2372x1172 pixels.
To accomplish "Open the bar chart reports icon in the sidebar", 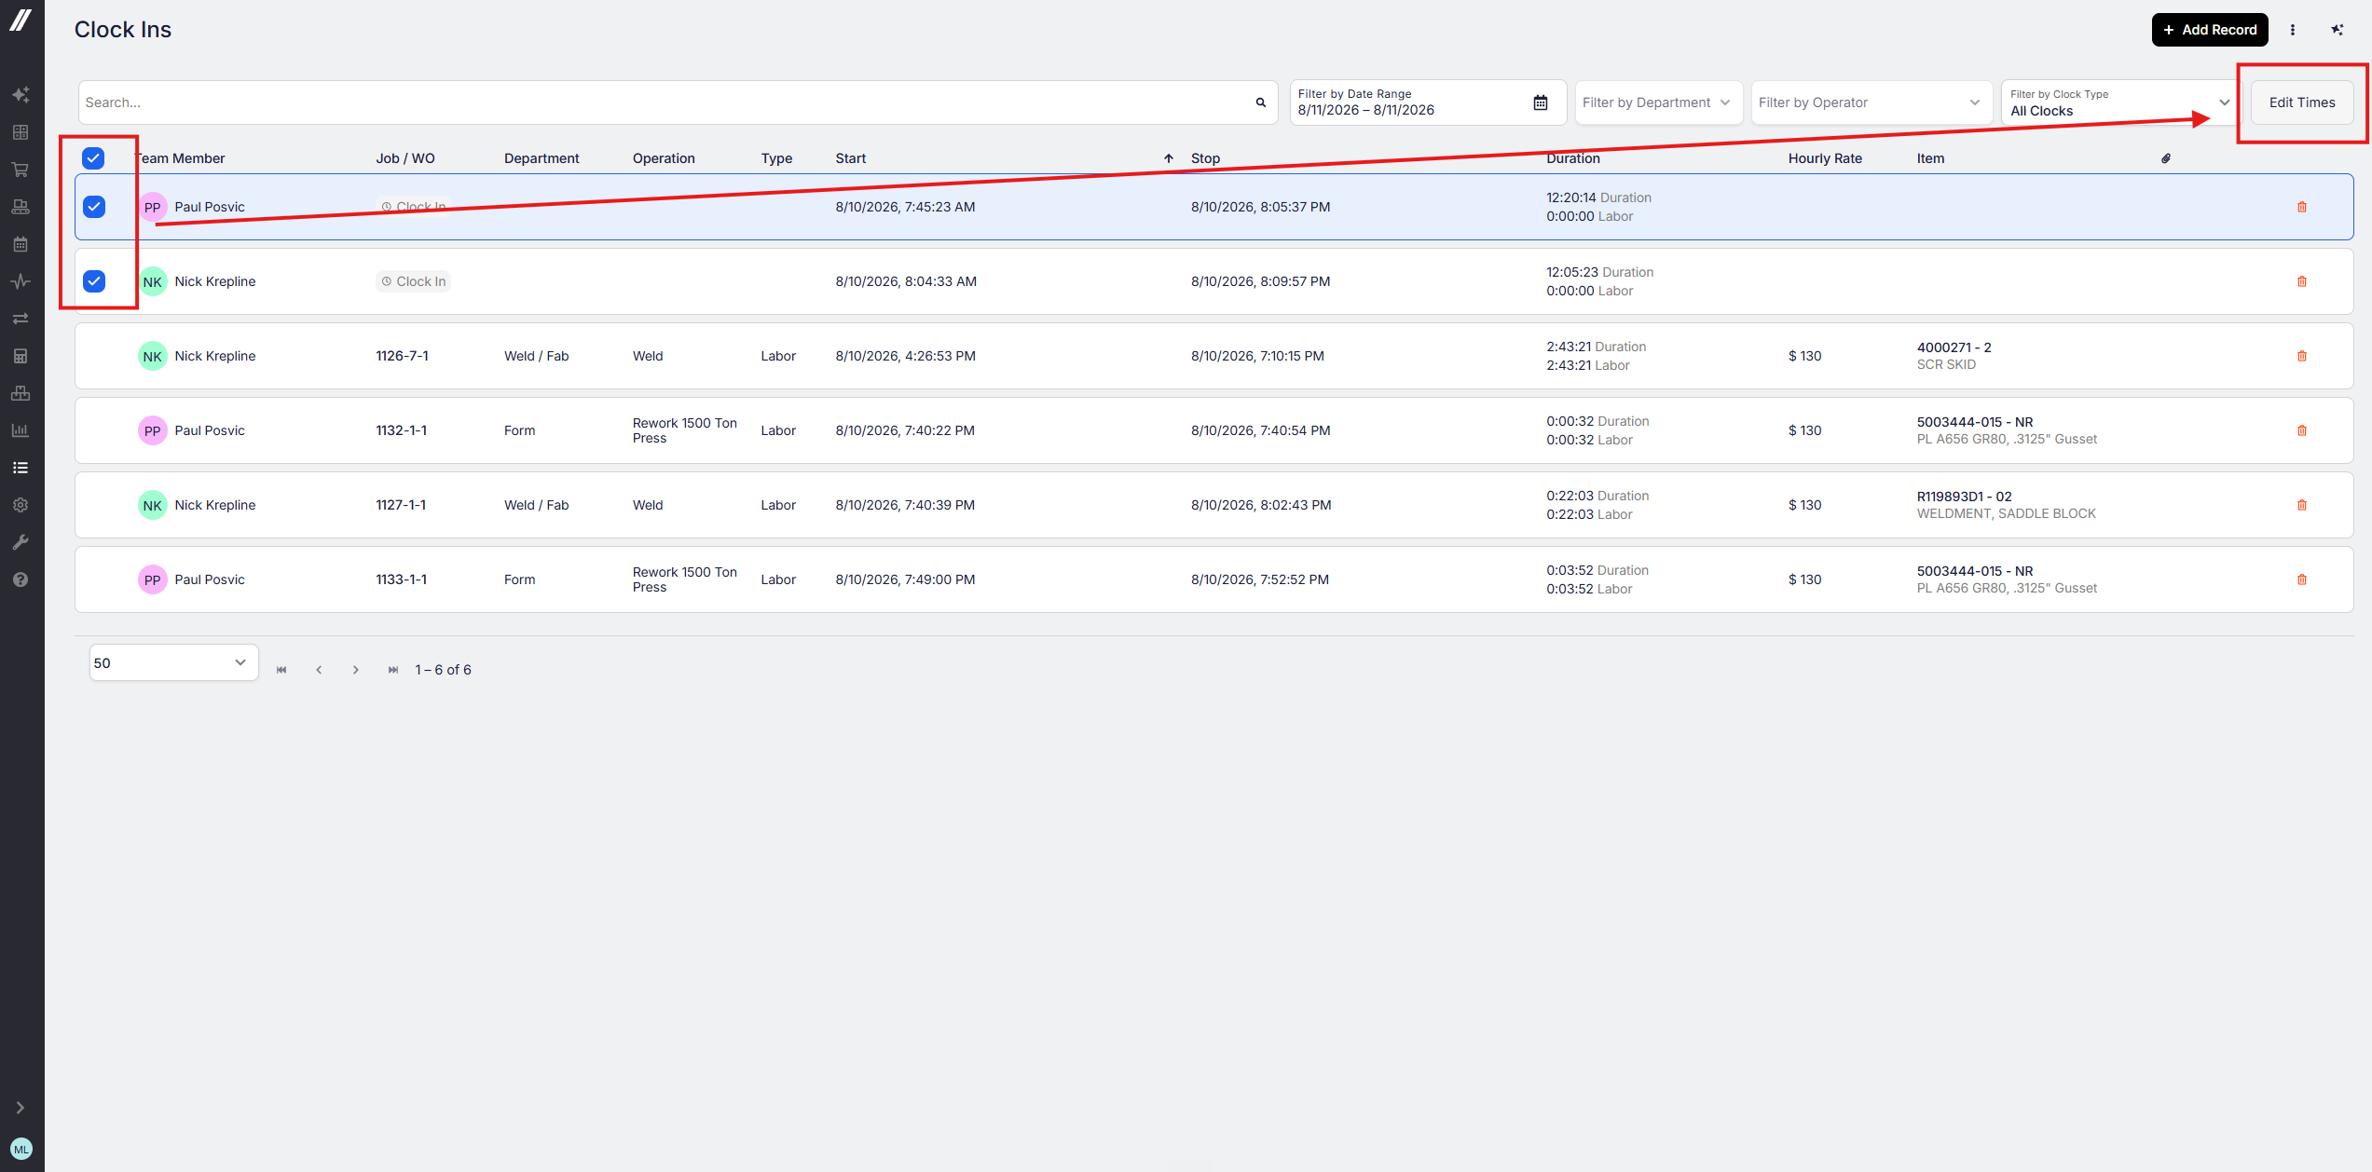I will tap(21, 430).
